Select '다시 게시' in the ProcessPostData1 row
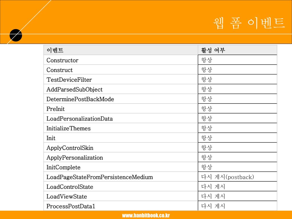Image resolution: width=292 pixels, height=219 pixels. coord(213,206)
